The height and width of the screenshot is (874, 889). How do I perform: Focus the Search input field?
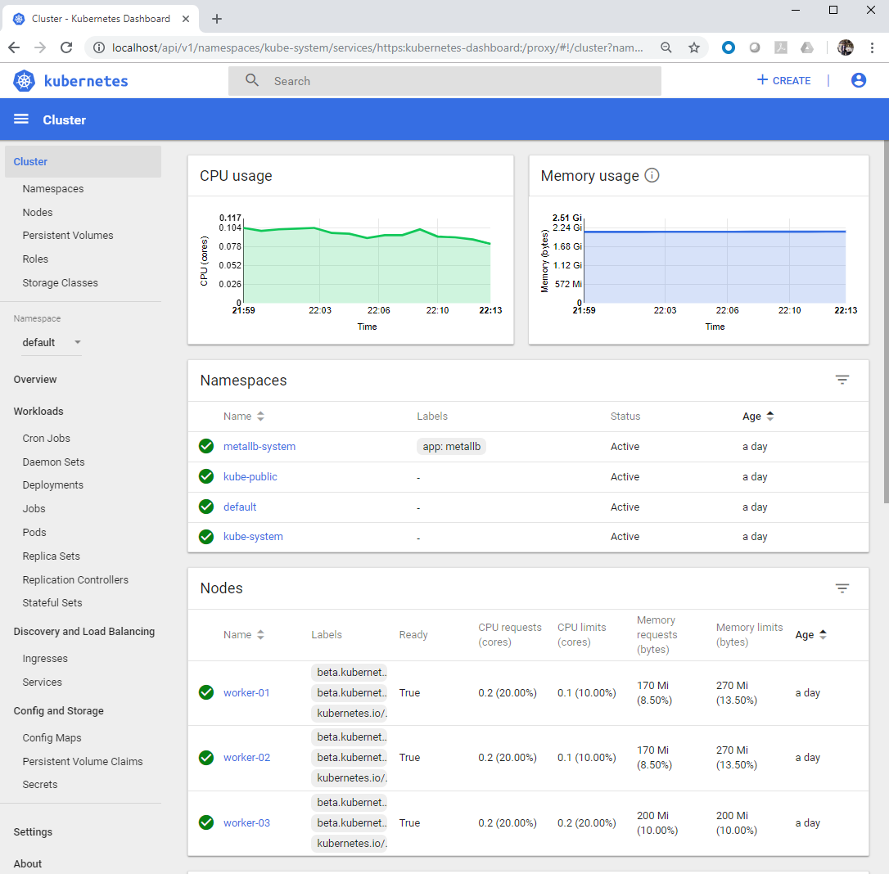444,81
